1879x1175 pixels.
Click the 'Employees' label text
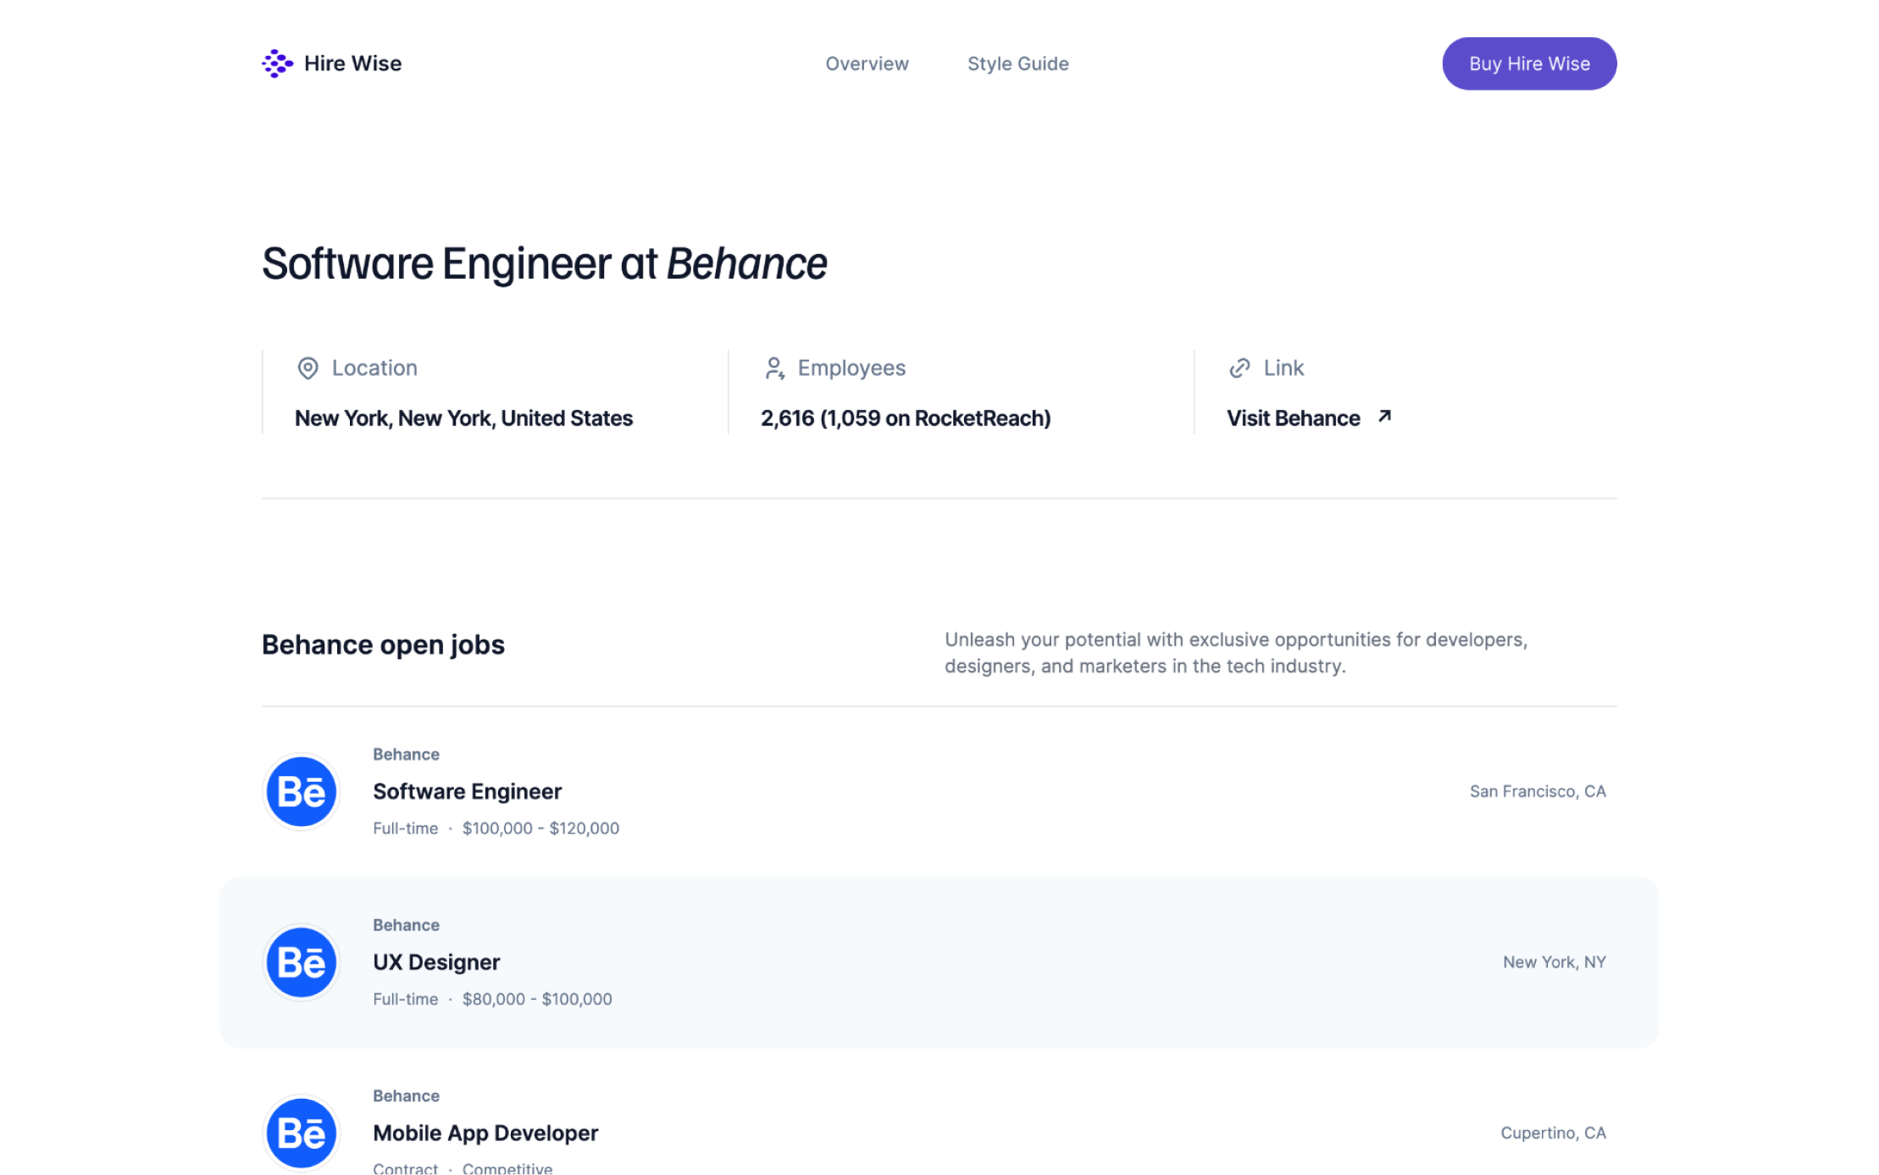[x=851, y=368]
